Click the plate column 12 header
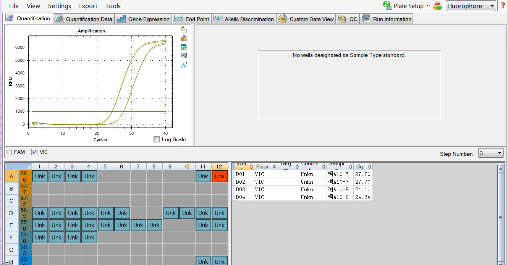This screenshot has width=508, height=265. pyautogui.click(x=219, y=166)
